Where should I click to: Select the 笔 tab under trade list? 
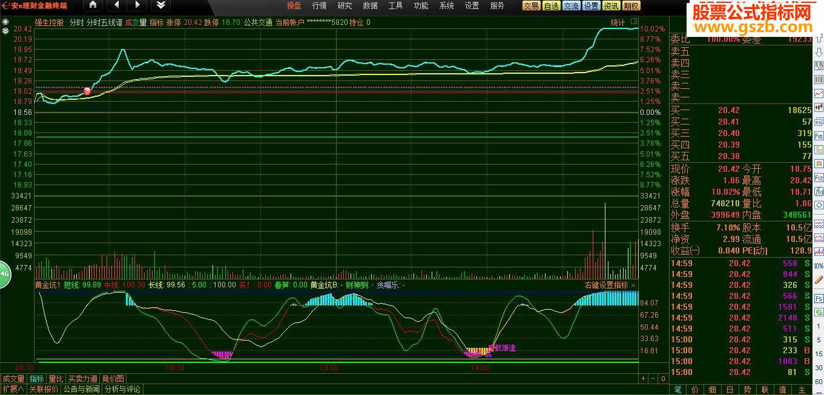677,390
